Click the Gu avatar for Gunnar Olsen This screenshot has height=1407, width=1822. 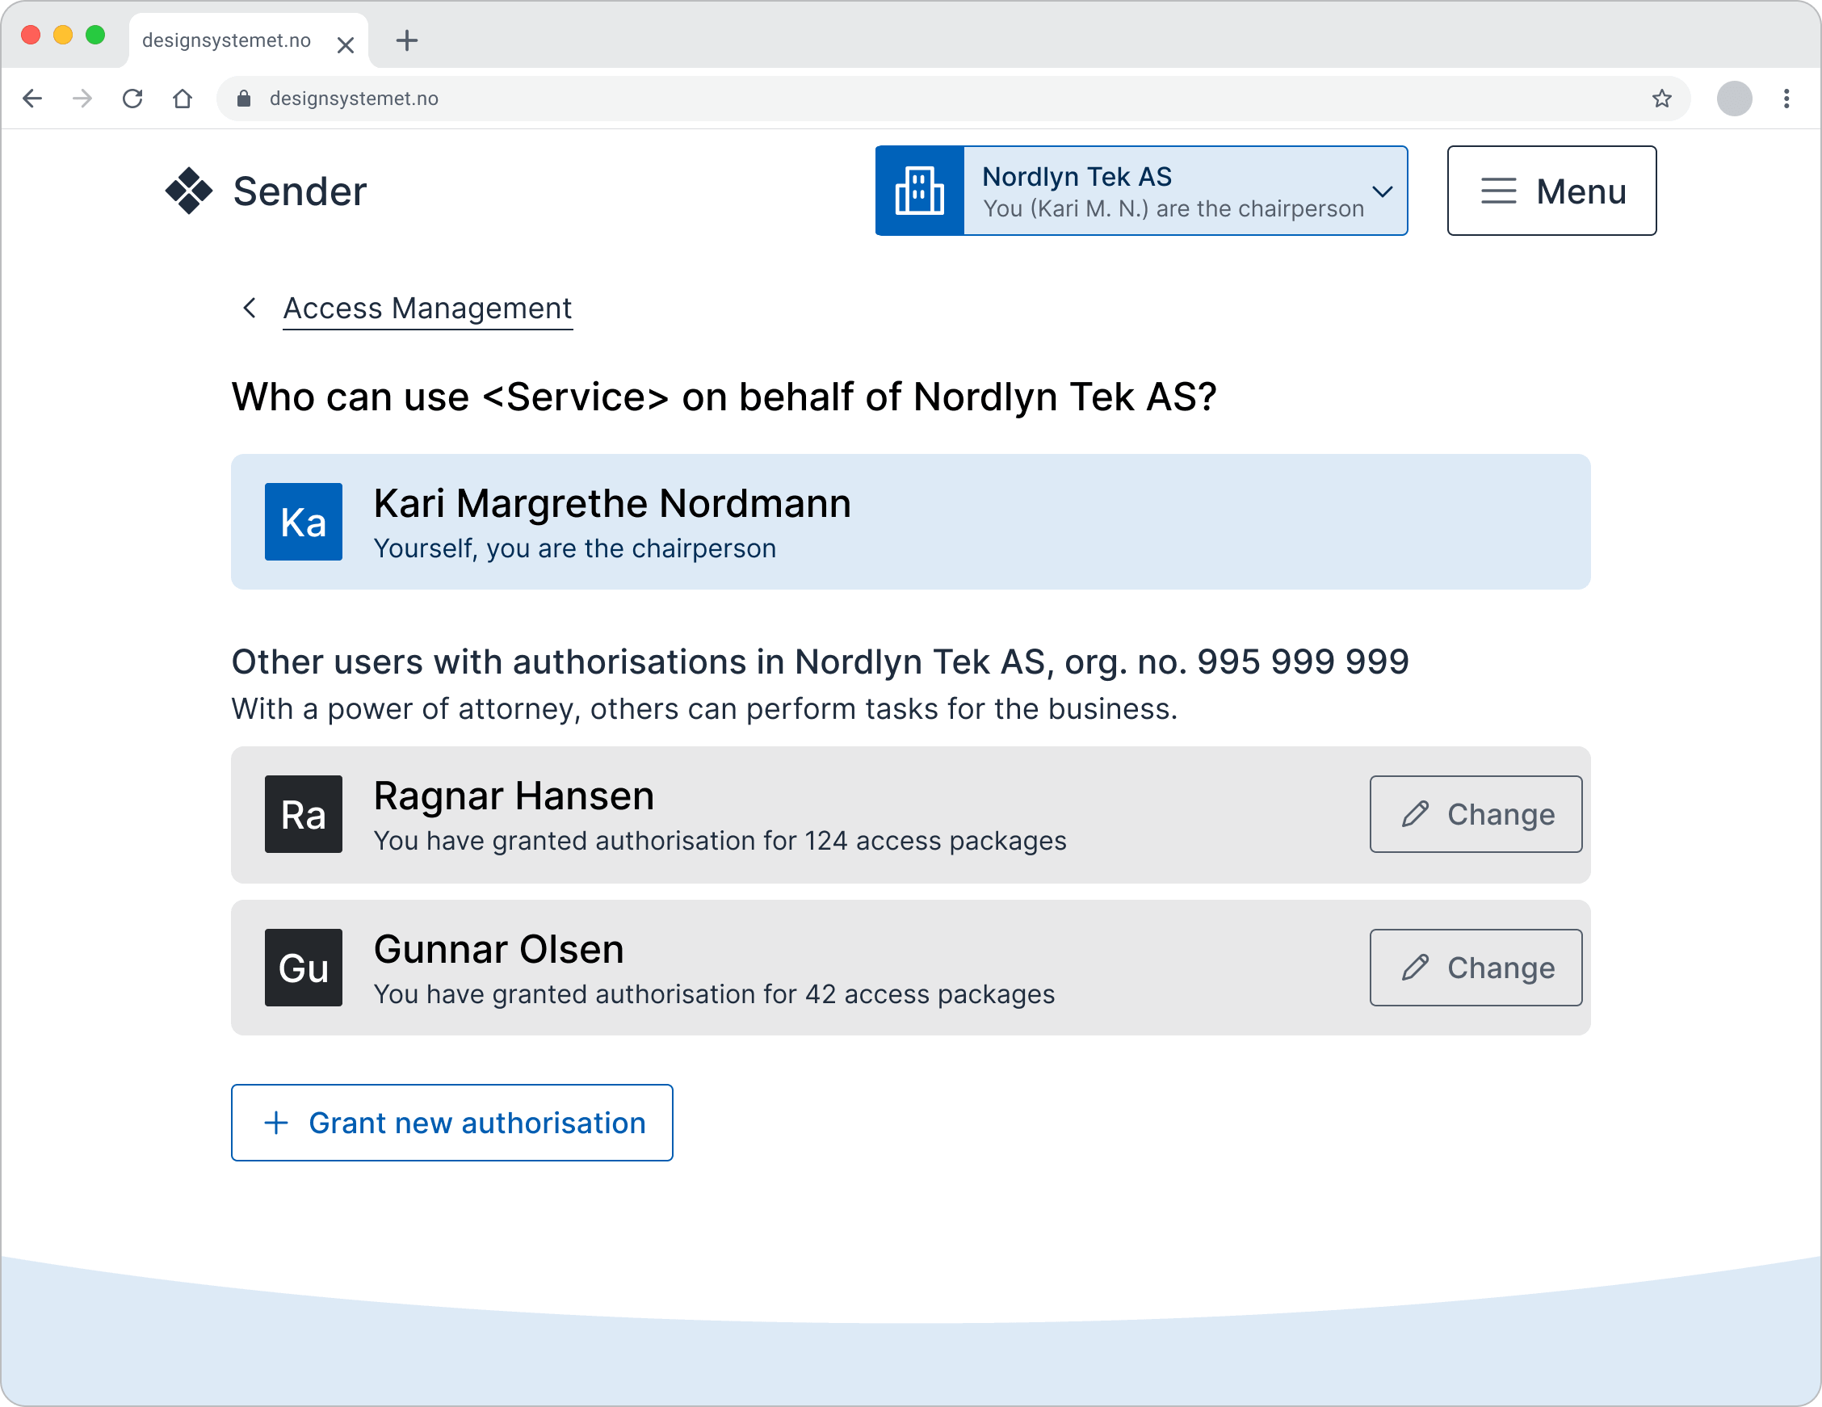click(304, 967)
